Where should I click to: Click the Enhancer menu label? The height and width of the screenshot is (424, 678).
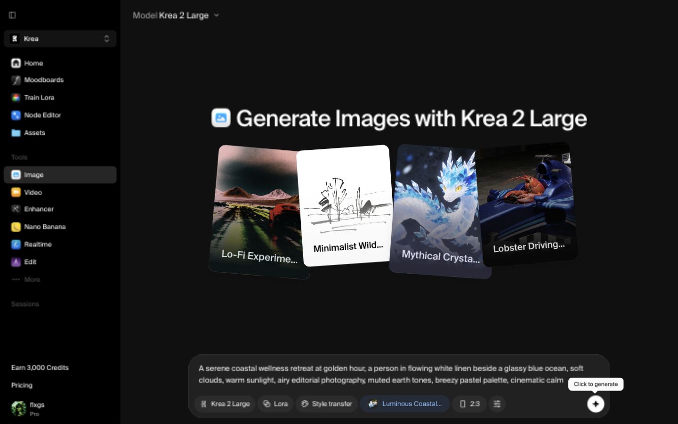pos(39,209)
